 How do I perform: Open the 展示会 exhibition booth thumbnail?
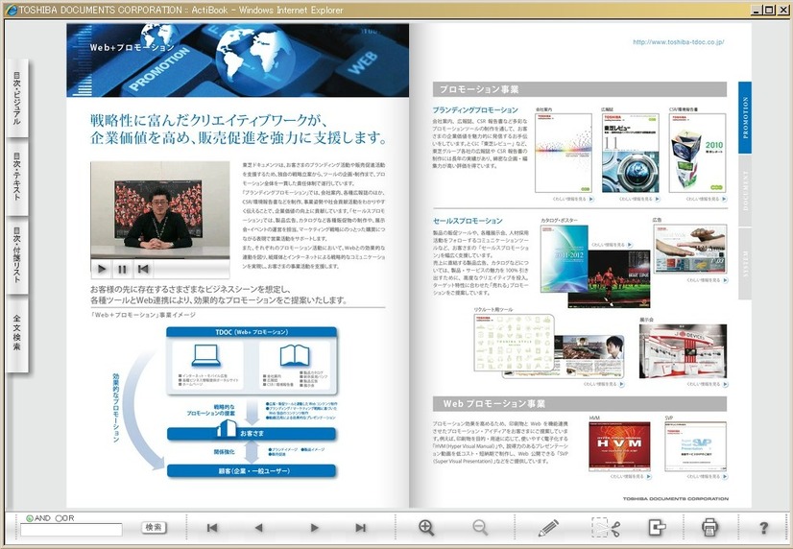[x=683, y=351]
